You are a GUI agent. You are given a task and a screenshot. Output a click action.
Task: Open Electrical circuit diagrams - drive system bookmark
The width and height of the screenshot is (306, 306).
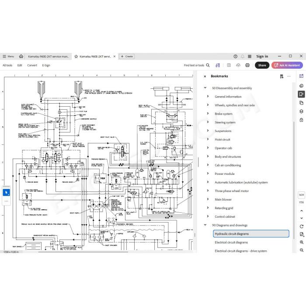click(x=241, y=251)
